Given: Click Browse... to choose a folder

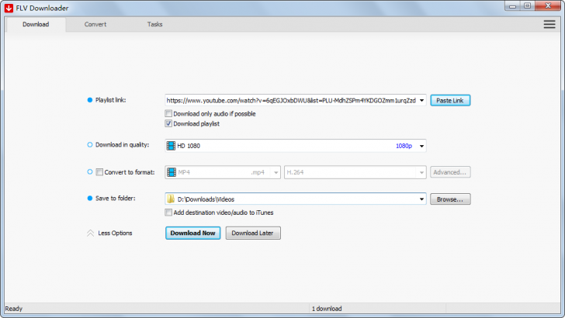Looking at the screenshot, I should coord(450,199).
